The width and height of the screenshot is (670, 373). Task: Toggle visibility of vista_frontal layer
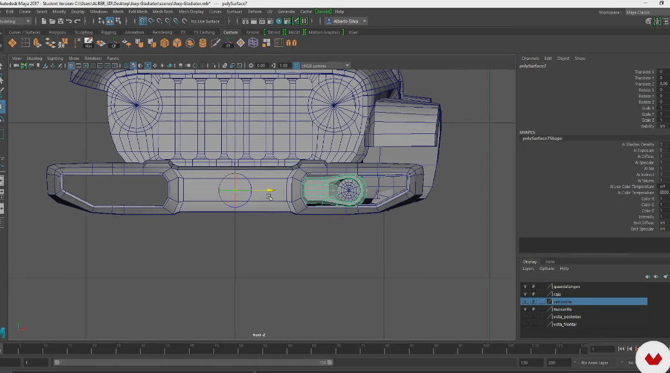(525, 324)
